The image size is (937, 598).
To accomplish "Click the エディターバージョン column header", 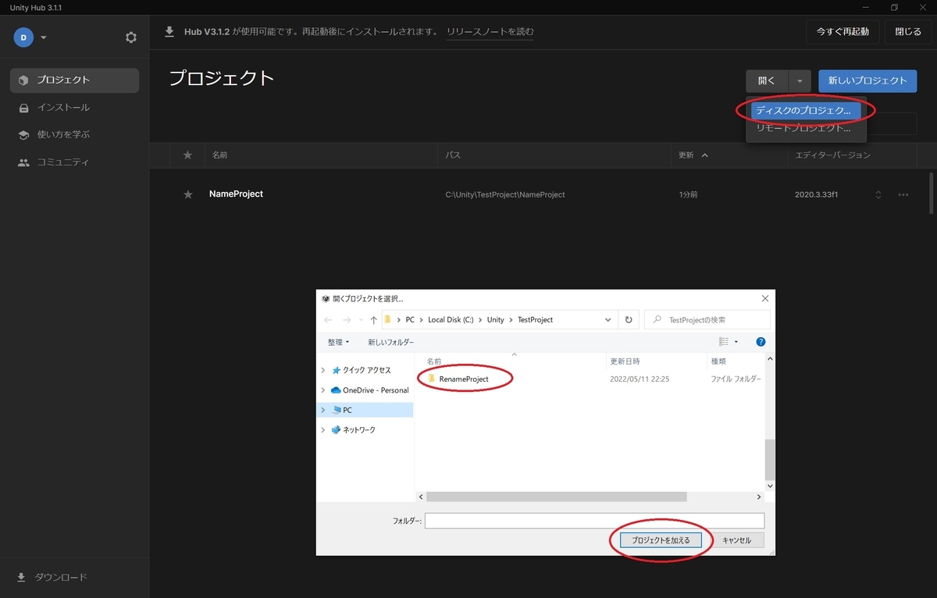I will click(x=832, y=155).
